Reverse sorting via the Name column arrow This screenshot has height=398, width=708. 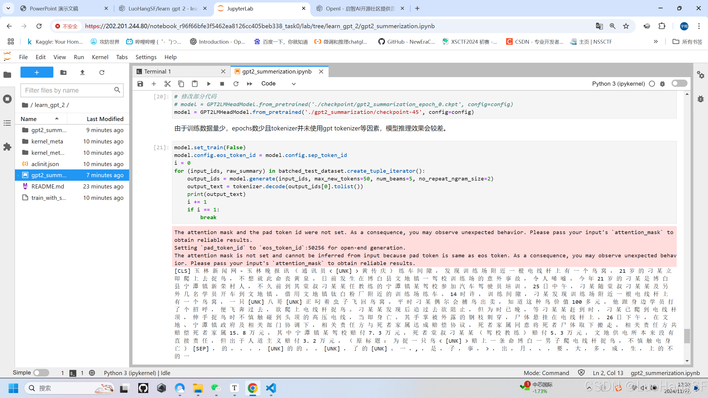[57, 118]
